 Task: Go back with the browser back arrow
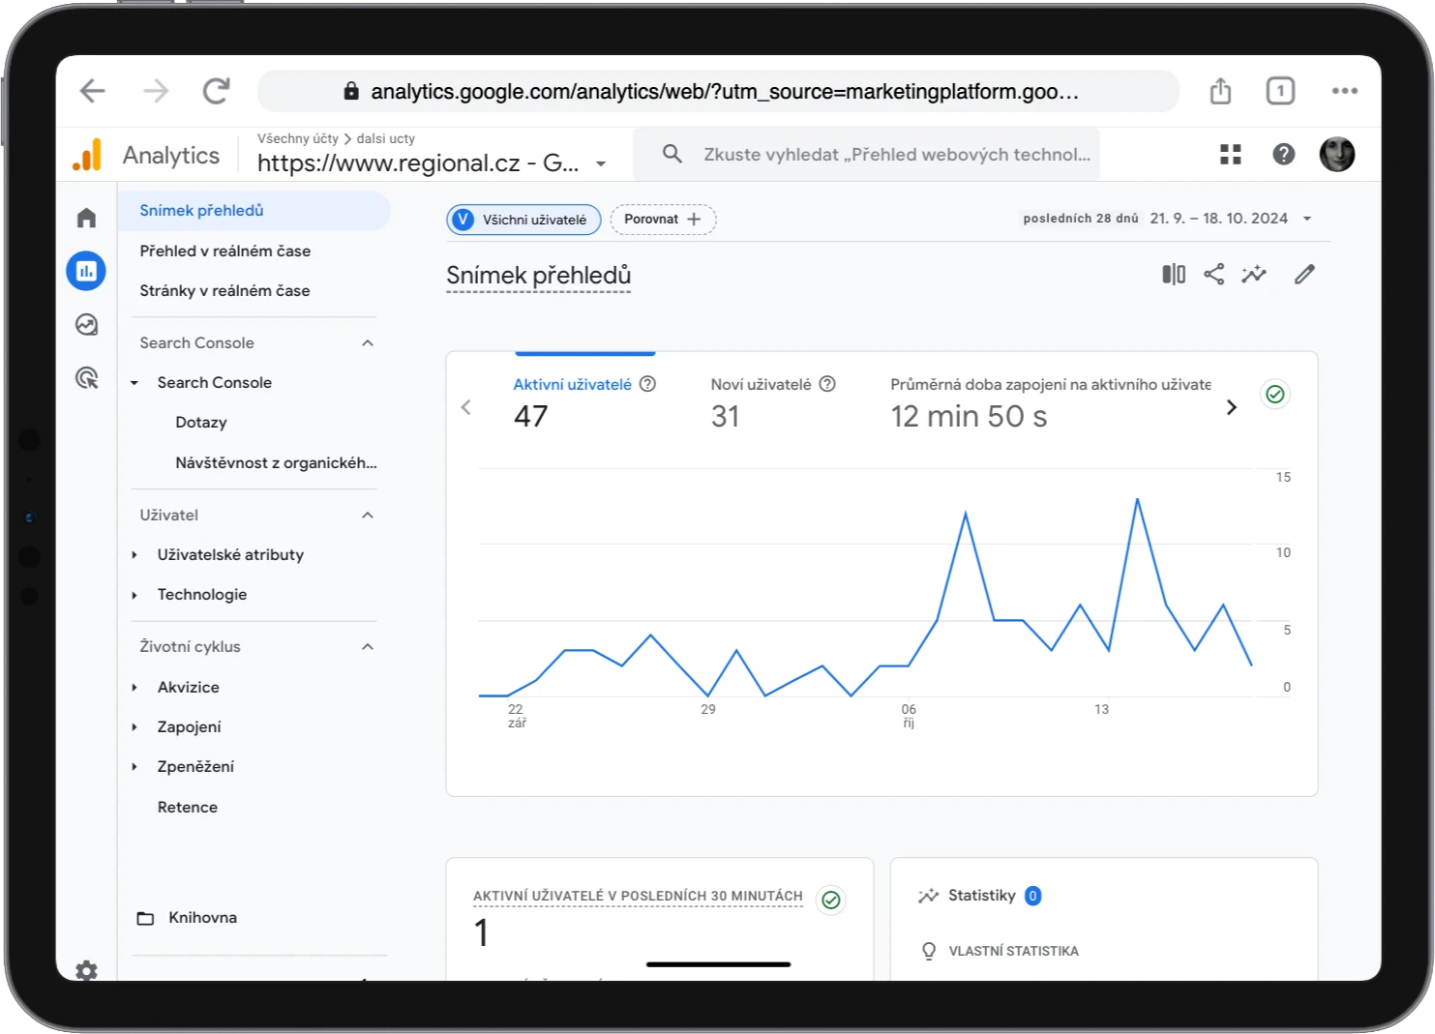coord(93,91)
